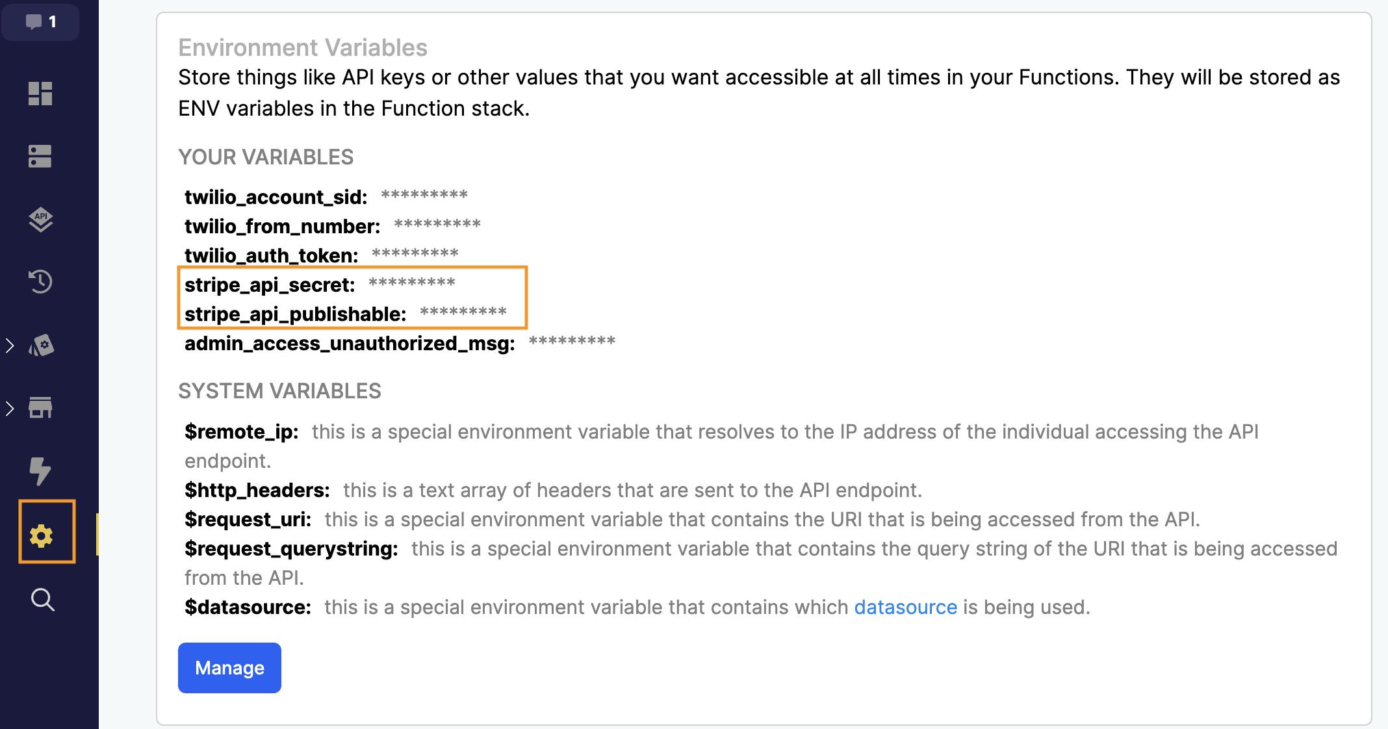Open the Dashboard icon in sidebar
The image size is (1388, 729).
tap(40, 94)
